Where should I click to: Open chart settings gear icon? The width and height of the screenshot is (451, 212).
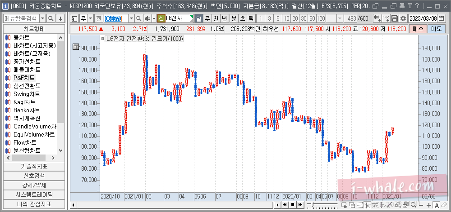click(x=403, y=18)
